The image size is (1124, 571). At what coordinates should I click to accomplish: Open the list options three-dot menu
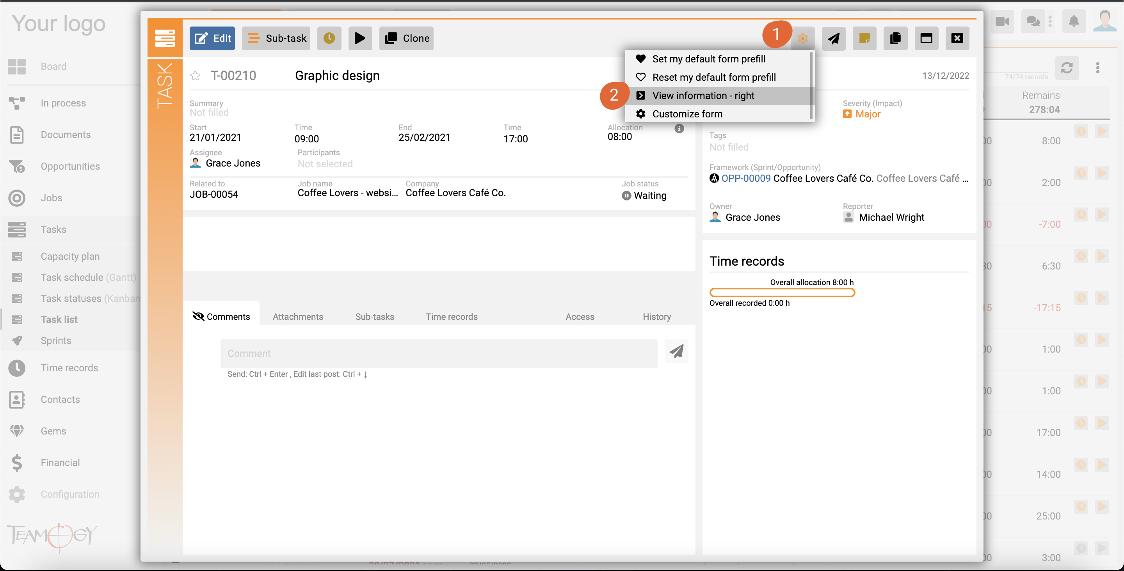pyautogui.click(x=1098, y=67)
